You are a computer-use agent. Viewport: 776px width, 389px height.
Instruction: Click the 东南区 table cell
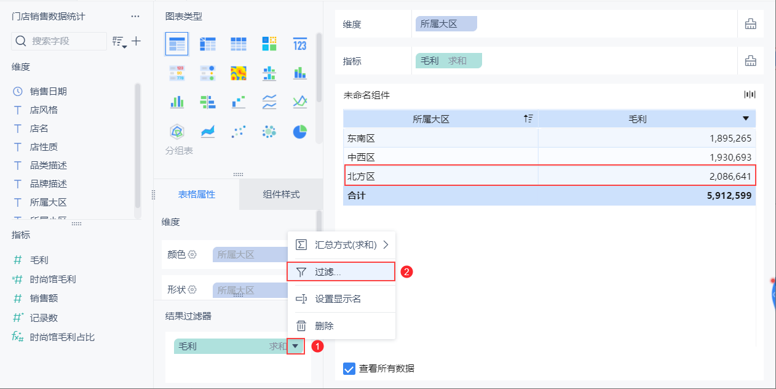point(441,138)
